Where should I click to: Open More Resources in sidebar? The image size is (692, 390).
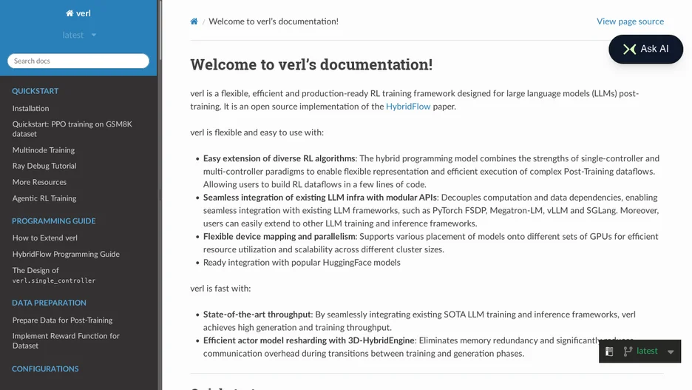click(x=39, y=182)
